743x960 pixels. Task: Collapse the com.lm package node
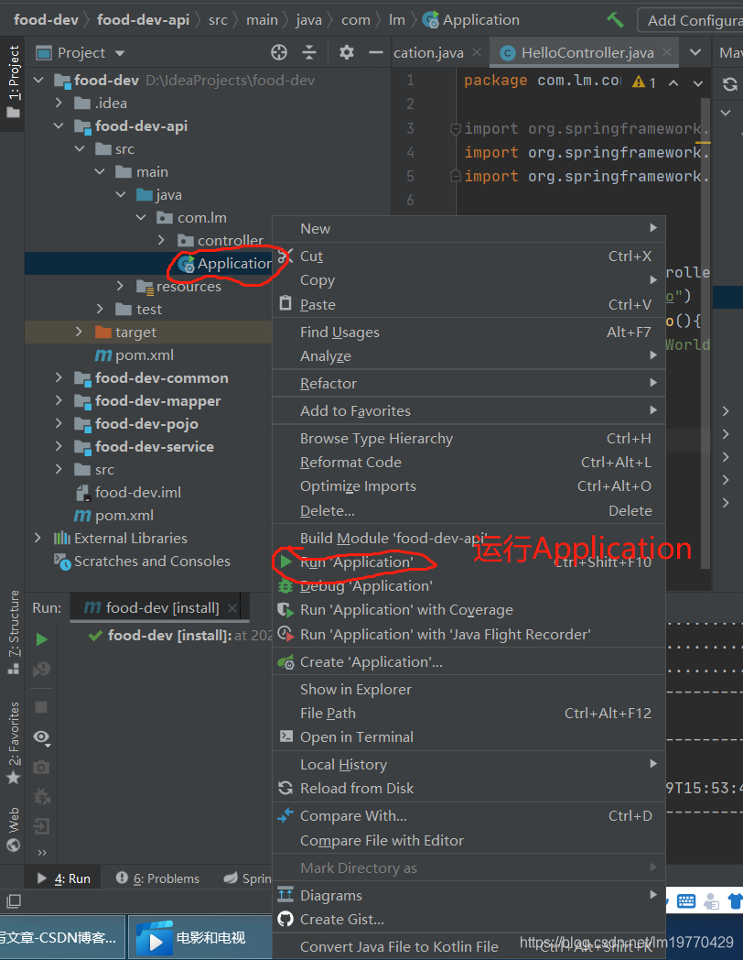pyautogui.click(x=141, y=217)
